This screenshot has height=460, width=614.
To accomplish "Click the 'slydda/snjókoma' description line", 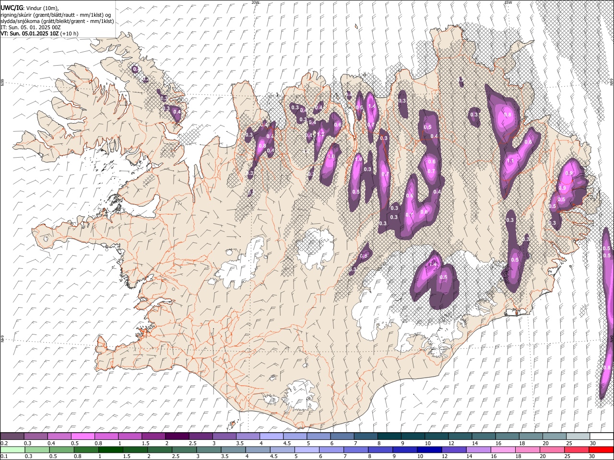I will tap(57, 21).
